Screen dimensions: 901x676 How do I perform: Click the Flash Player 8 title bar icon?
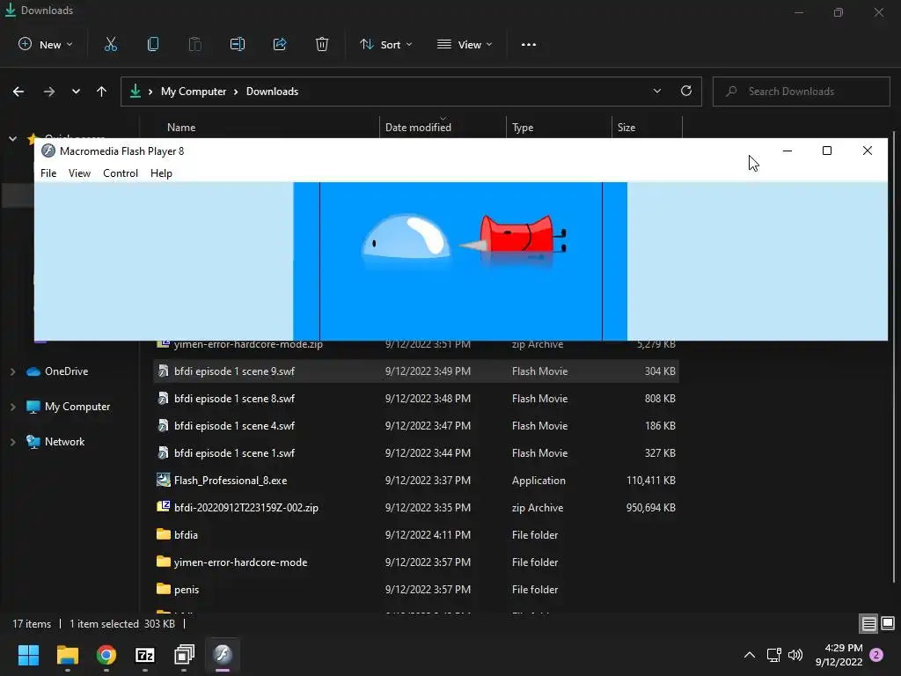coord(48,151)
